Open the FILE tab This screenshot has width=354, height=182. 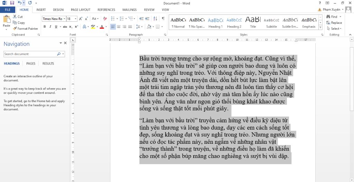(8, 10)
